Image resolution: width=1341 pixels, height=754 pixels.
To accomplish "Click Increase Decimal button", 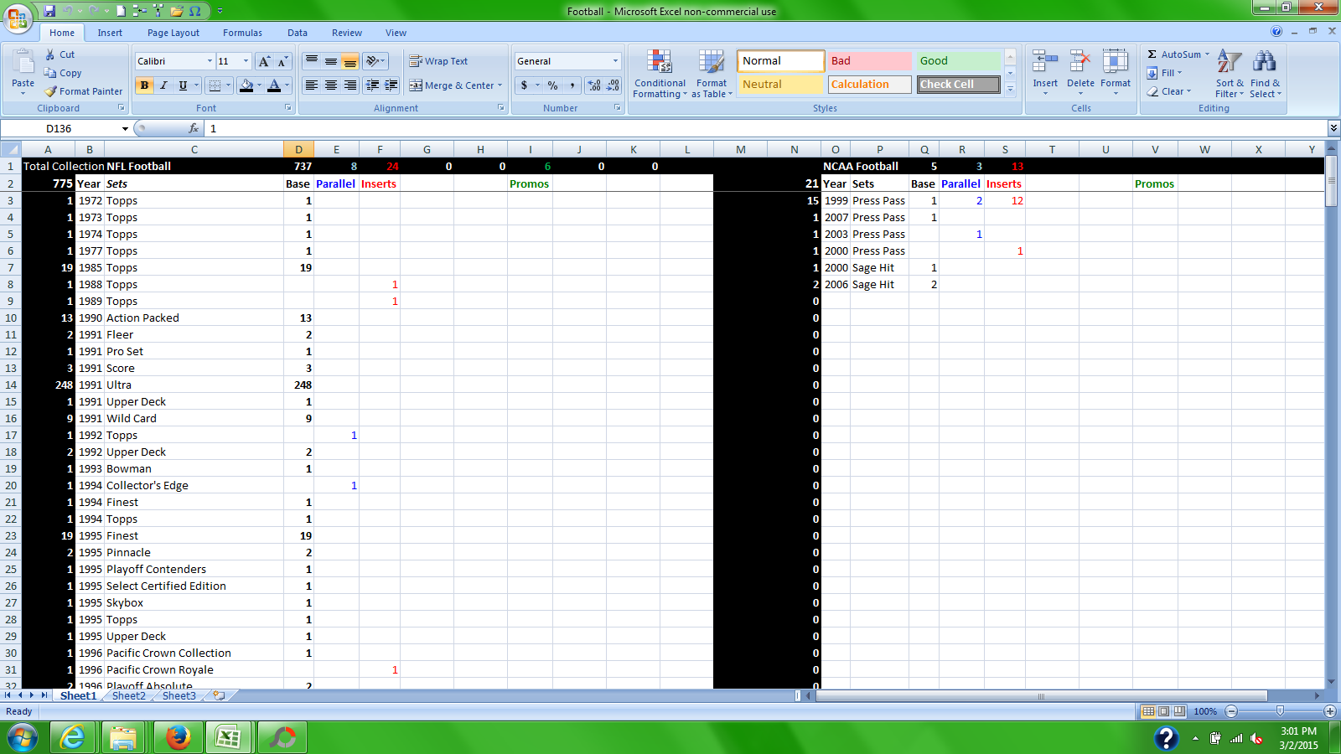I will click(594, 85).
